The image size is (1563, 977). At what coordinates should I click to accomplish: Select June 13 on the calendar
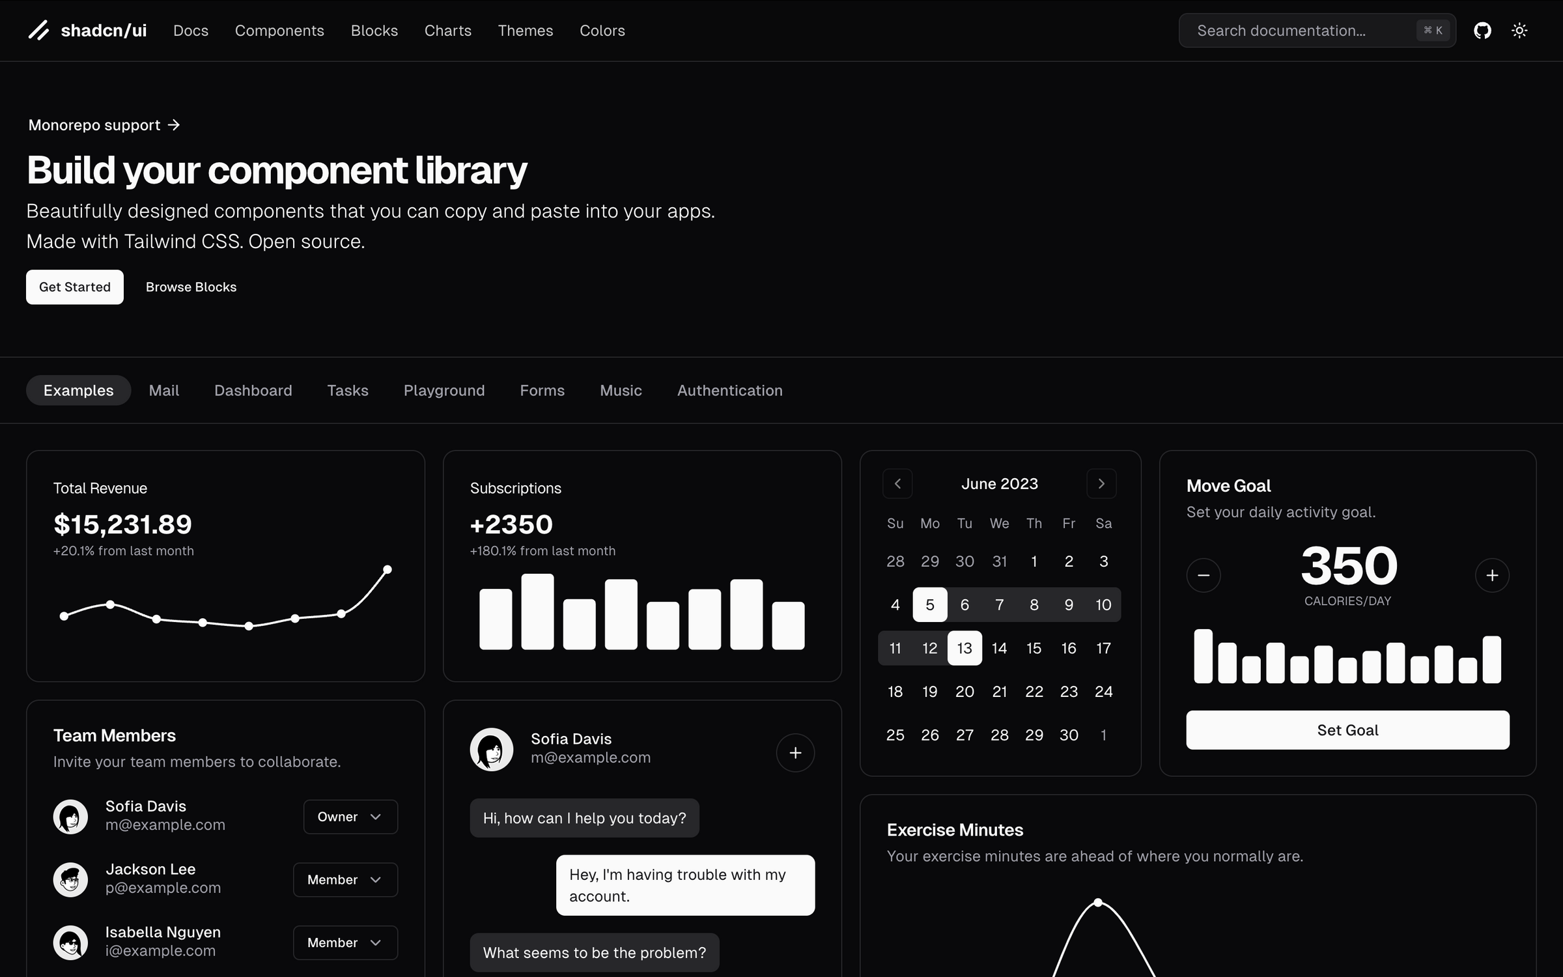click(x=965, y=647)
